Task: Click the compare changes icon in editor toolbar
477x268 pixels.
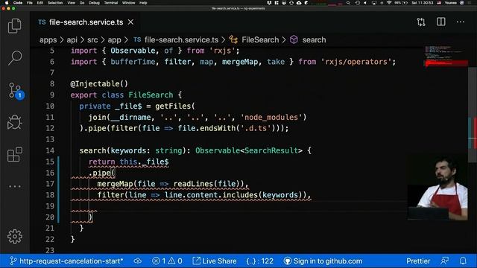Action: pyautogui.click(x=421, y=22)
